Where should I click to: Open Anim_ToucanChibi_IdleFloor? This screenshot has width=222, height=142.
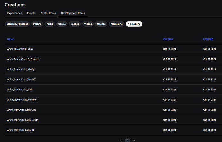tap(22, 100)
